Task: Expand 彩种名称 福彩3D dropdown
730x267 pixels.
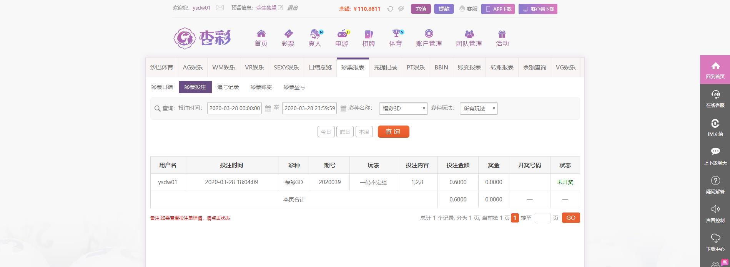Action: [x=403, y=109]
